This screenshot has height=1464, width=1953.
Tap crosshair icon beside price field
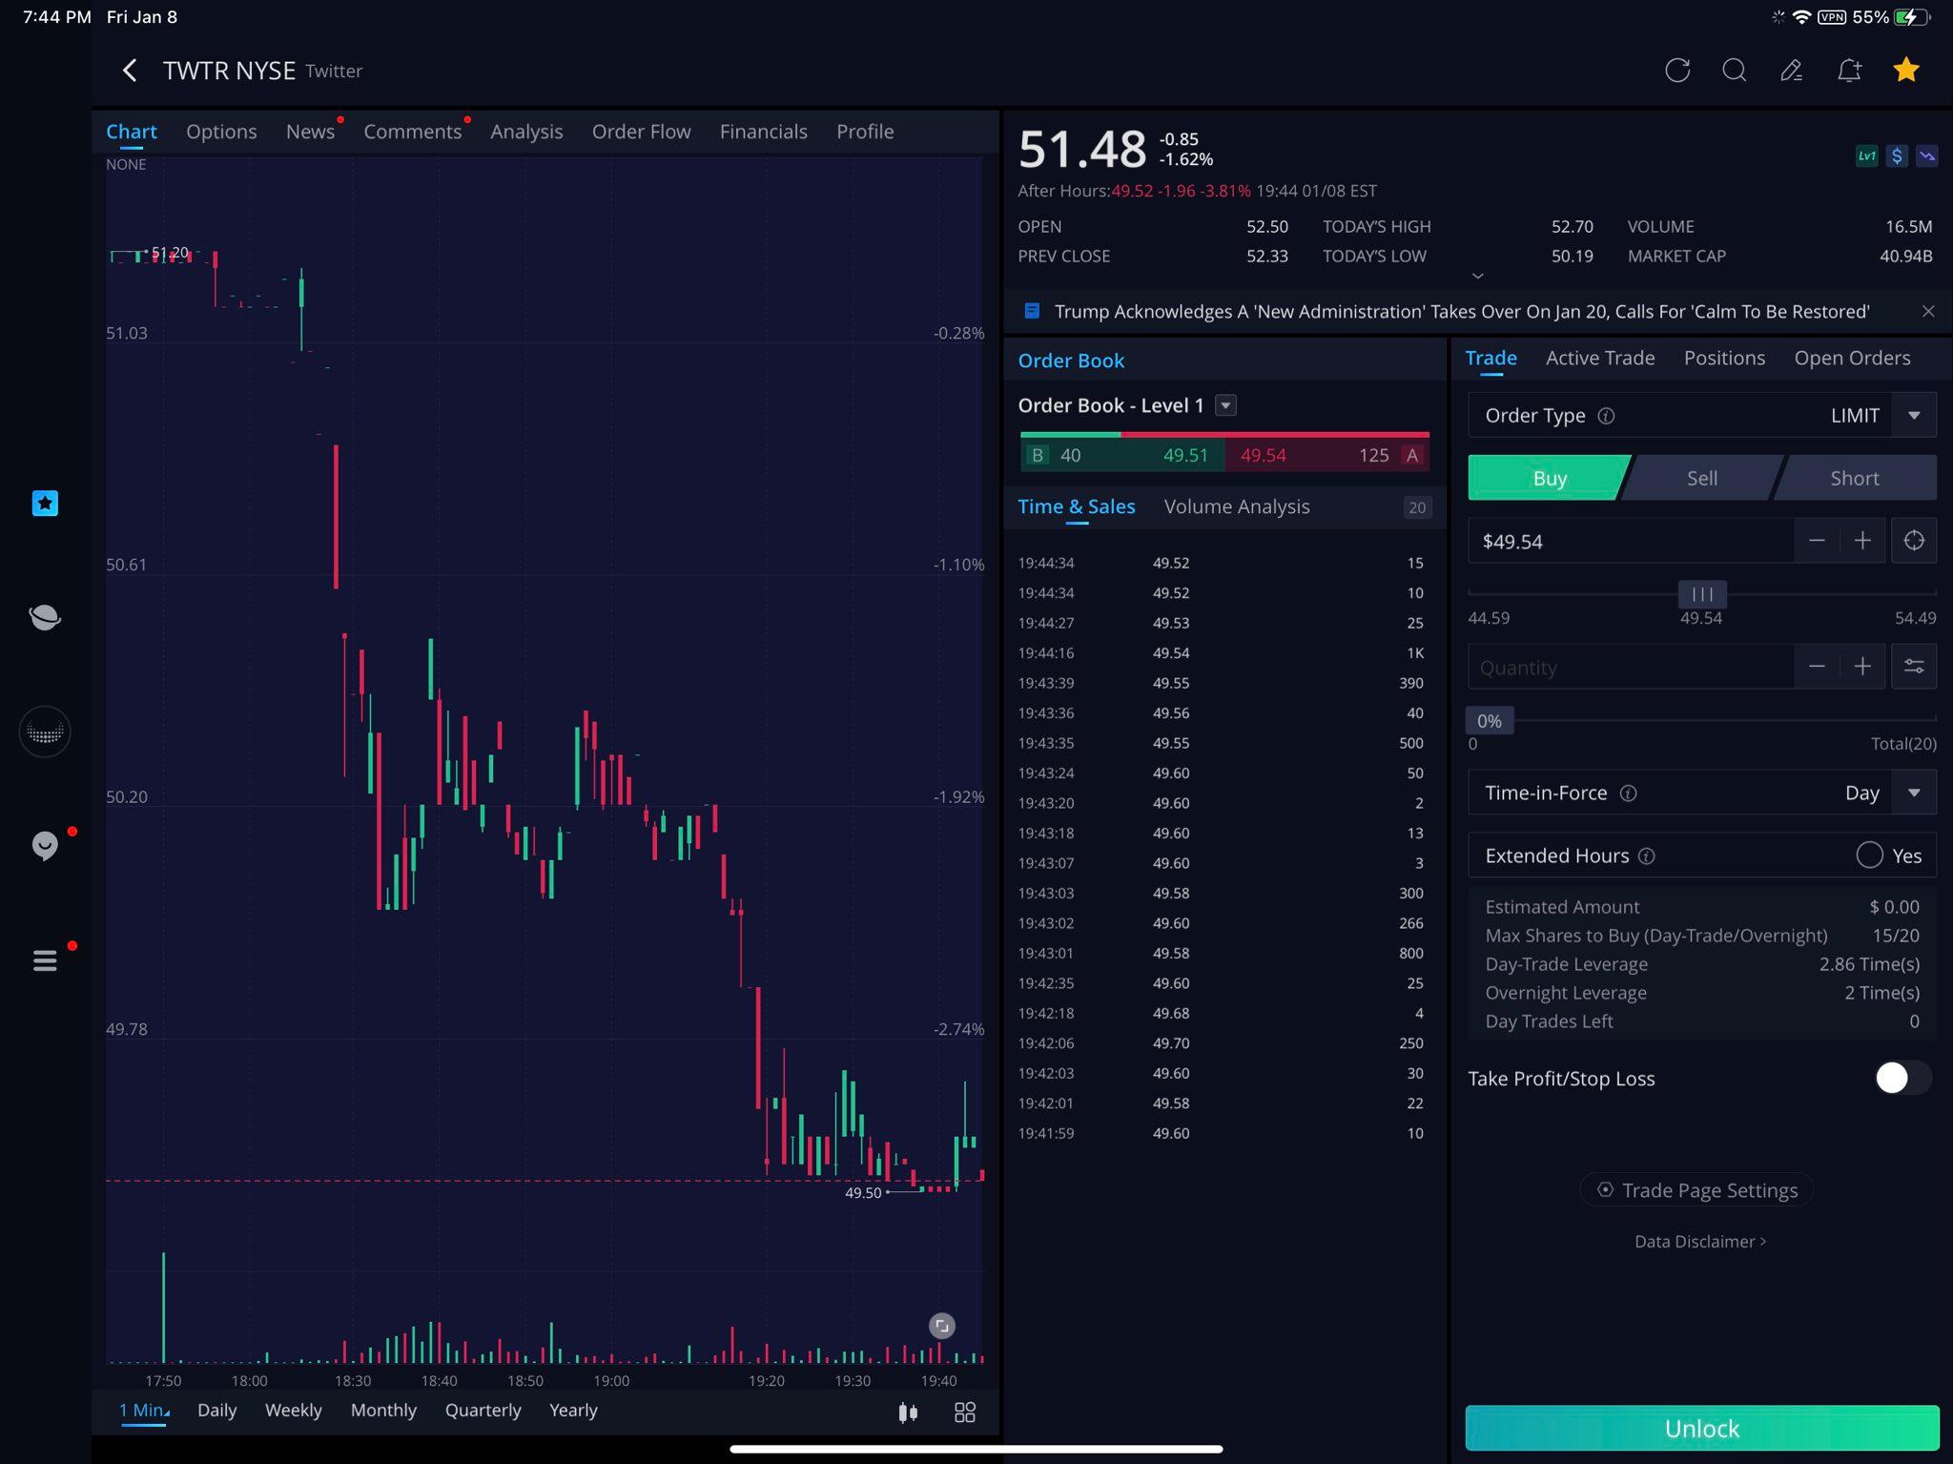pos(1913,541)
